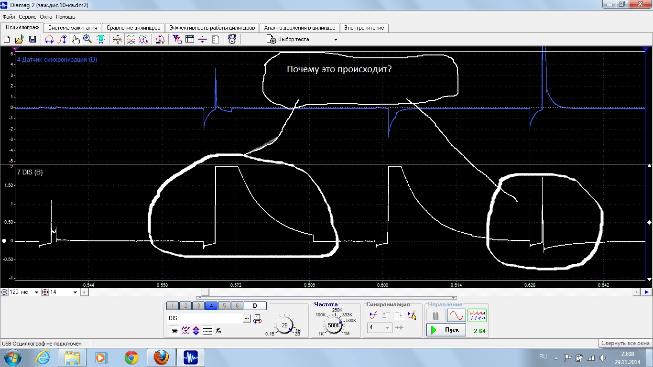Open Firefox from the taskbar
The height and width of the screenshot is (367, 653).
pyautogui.click(x=162, y=357)
